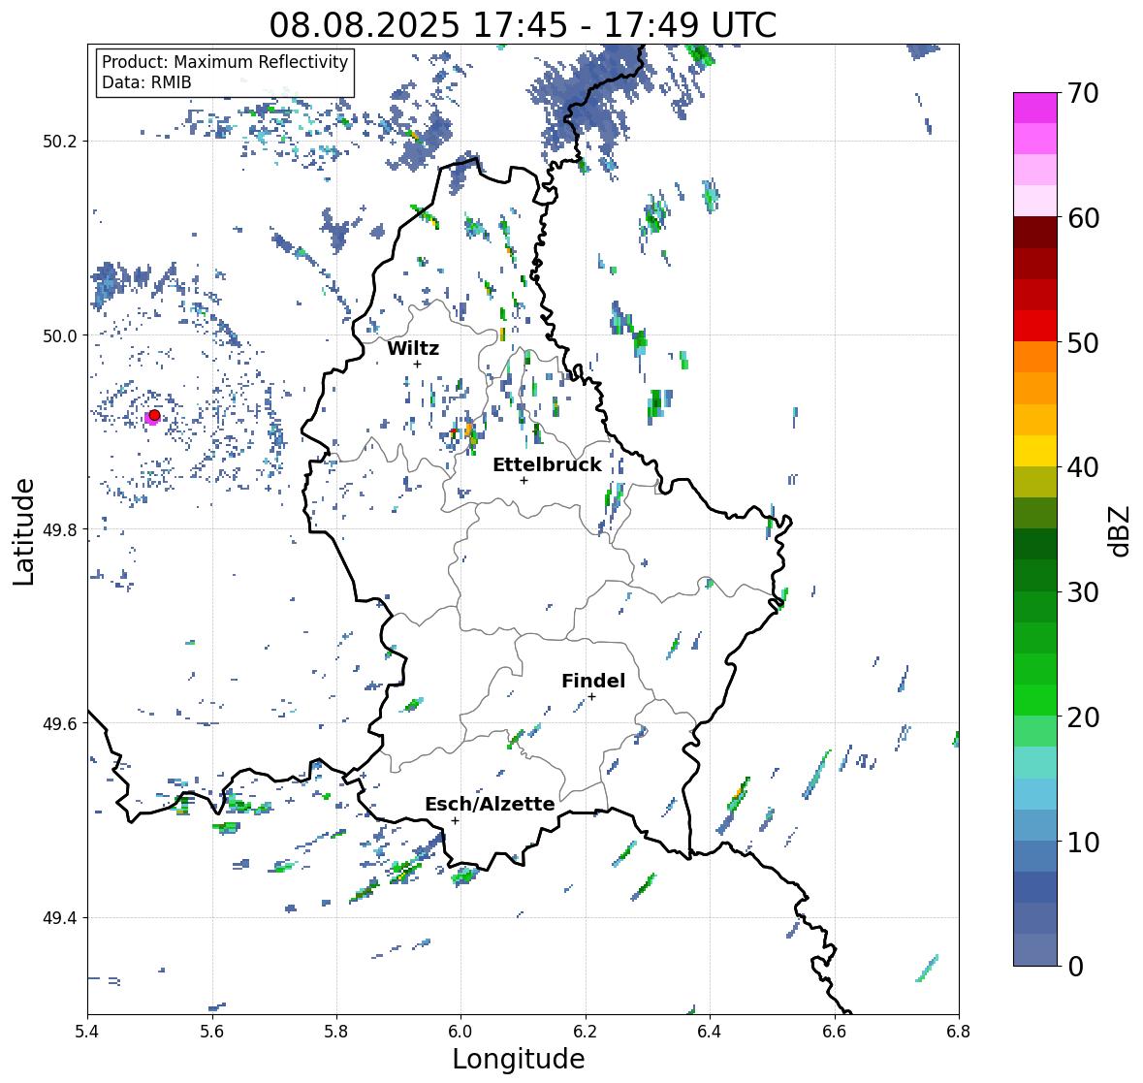Image resolution: width=1143 pixels, height=1083 pixels.
Task: Click the Latitude axis label
Action: pyautogui.click(x=23, y=532)
